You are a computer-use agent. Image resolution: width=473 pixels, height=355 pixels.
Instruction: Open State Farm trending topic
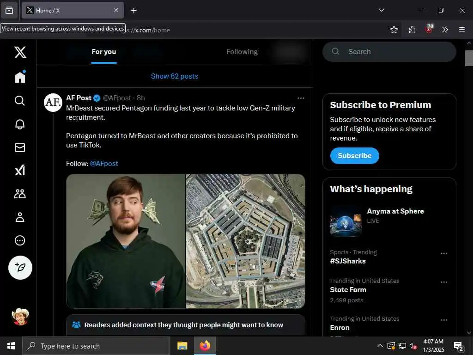click(348, 290)
